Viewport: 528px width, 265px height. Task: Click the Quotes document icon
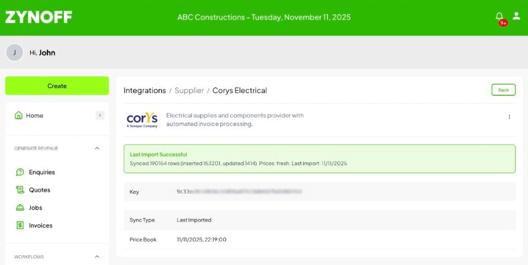20,190
